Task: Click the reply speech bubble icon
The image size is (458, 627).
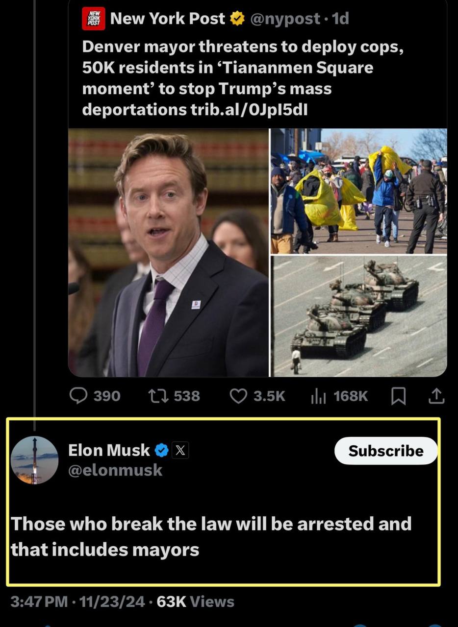Action: pyautogui.click(x=78, y=396)
